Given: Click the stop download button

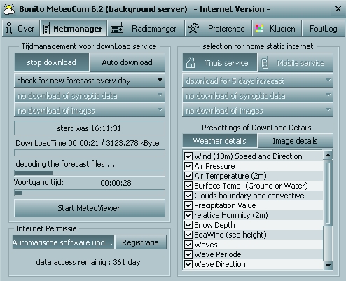Looking at the screenshot, I should tap(51, 62).
